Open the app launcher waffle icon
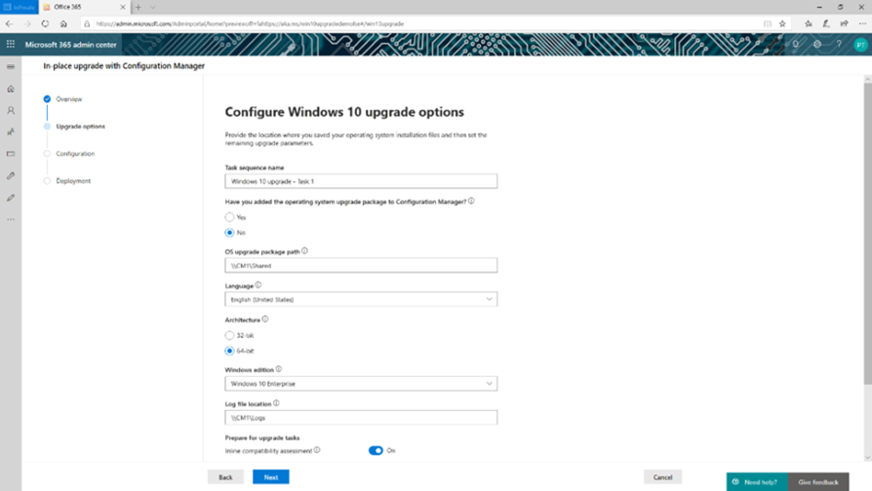This screenshot has width=872, height=491. pyautogui.click(x=11, y=44)
